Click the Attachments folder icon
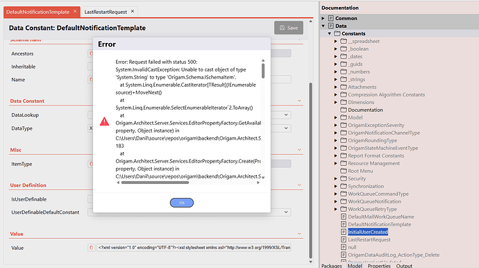 pyautogui.click(x=344, y=87)
